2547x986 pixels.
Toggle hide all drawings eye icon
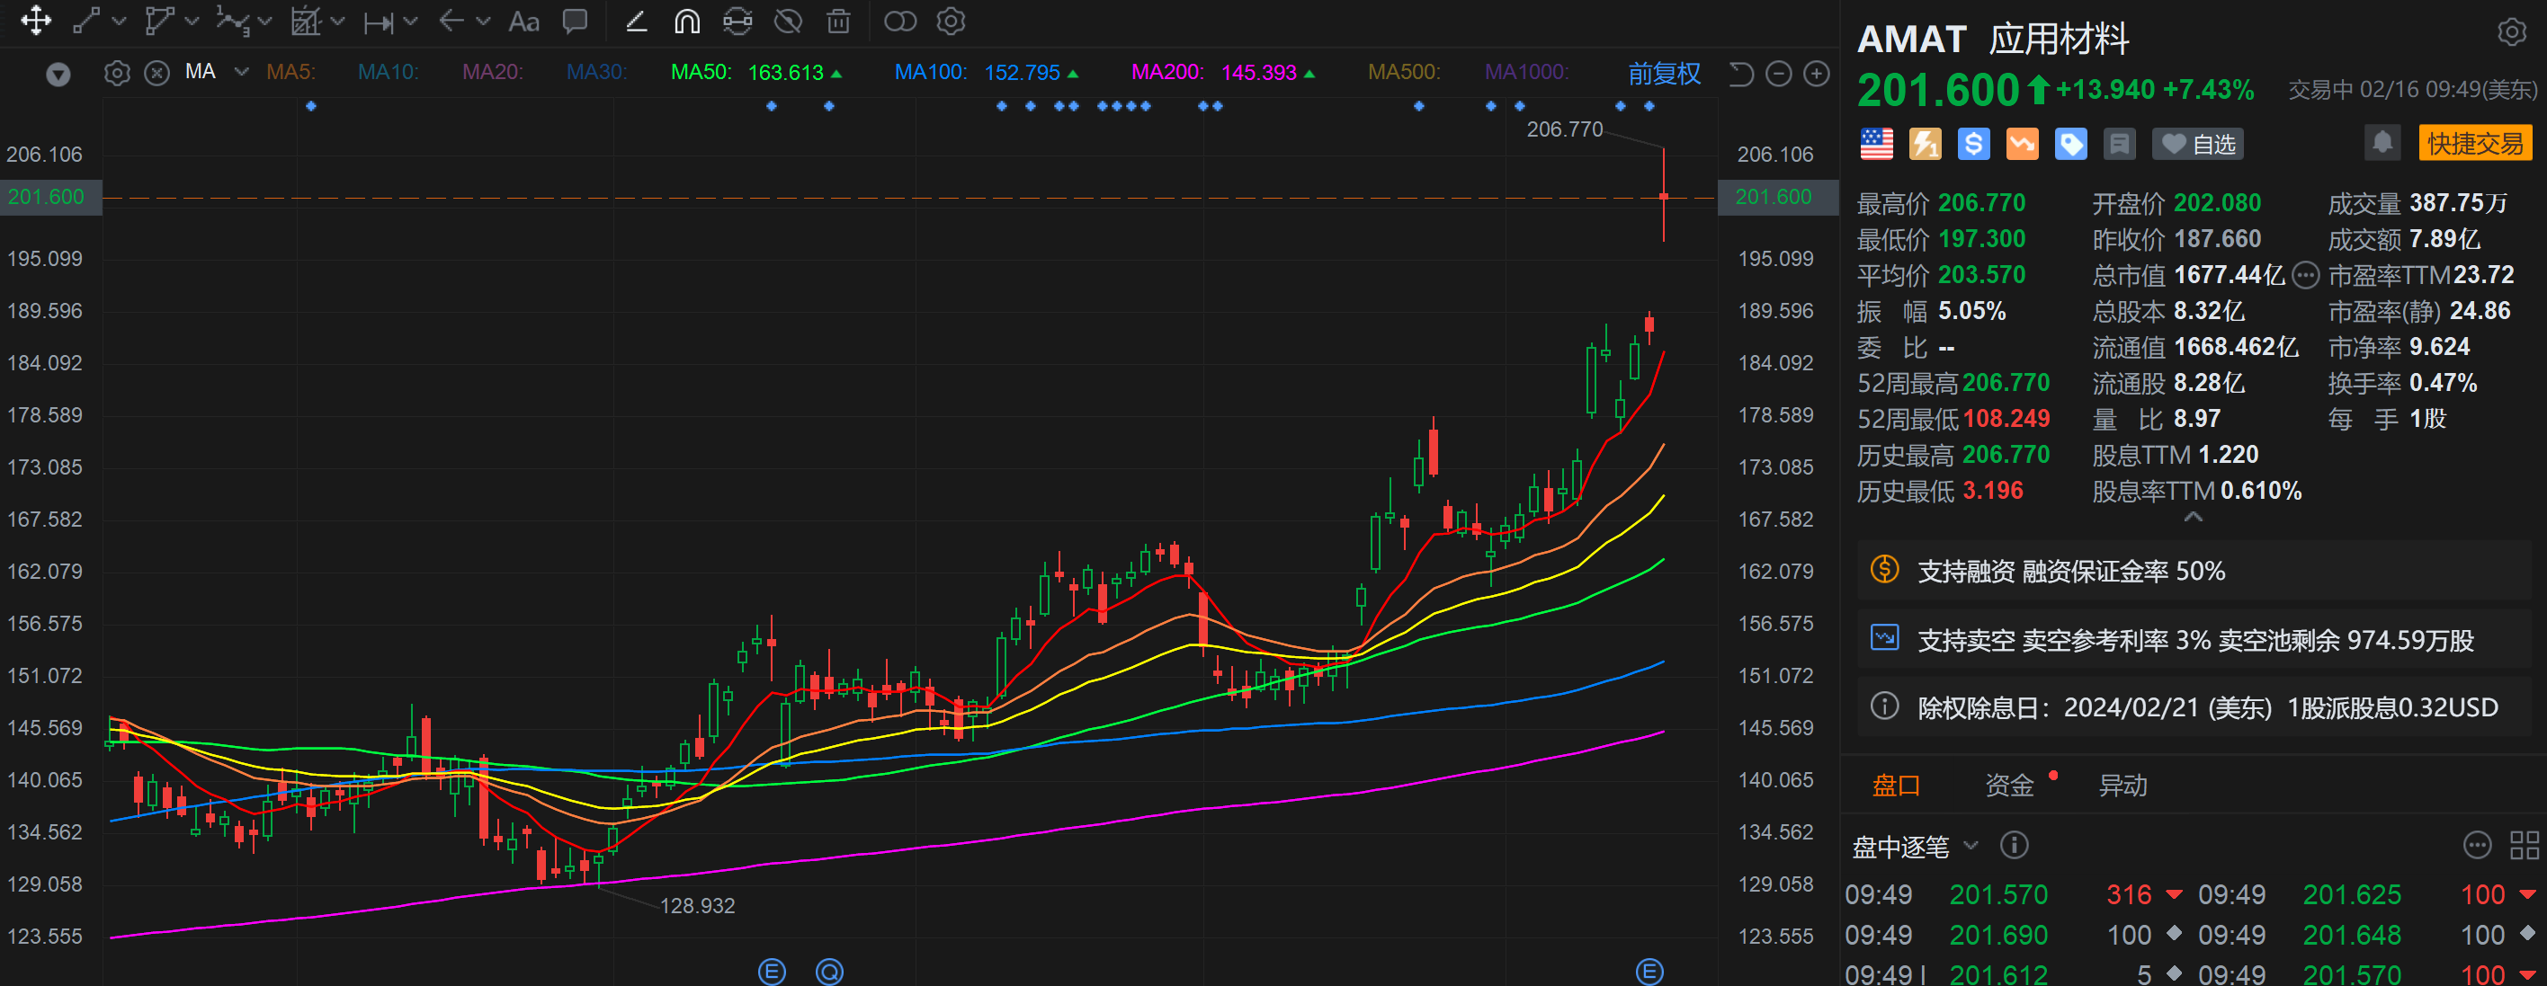[x=788, y=21]
